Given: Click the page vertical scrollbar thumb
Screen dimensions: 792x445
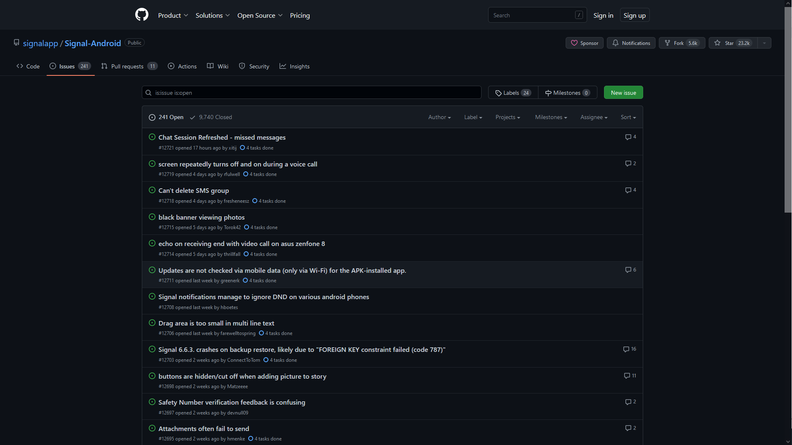Looking at the screenshot, I should (x=787, y=109).
